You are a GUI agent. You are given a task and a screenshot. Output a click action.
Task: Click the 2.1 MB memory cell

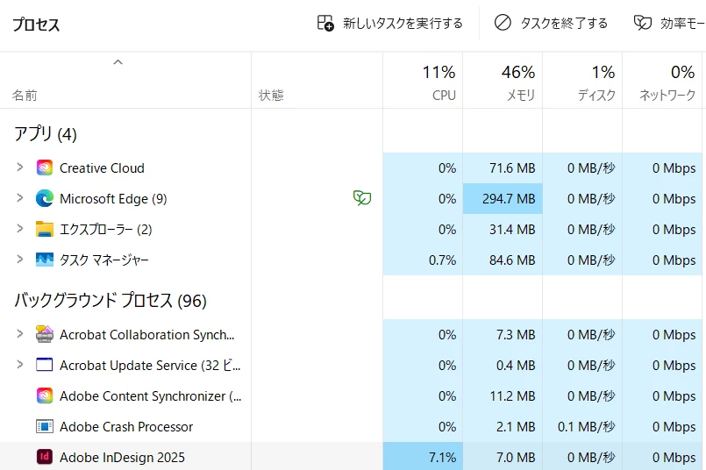(x=503, y=426)
